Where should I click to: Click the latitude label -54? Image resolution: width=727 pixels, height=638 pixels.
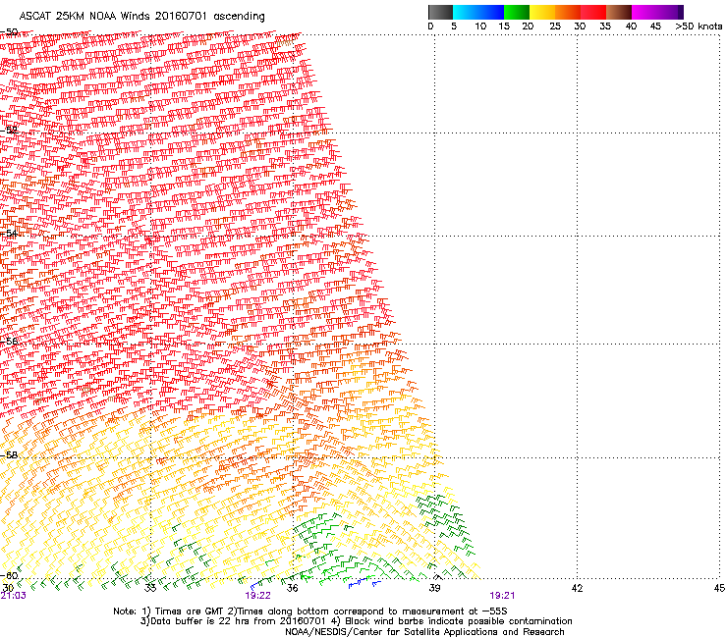point(9,233)
